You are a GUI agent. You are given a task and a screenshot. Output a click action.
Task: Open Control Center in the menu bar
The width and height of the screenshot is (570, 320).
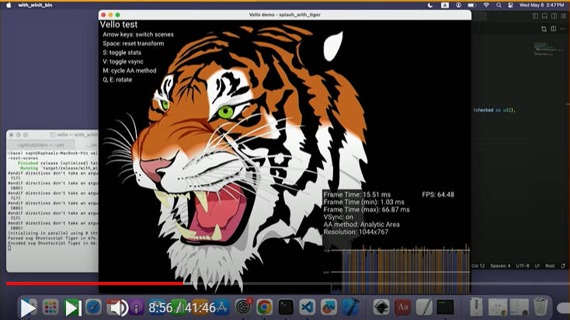(510, 5)
